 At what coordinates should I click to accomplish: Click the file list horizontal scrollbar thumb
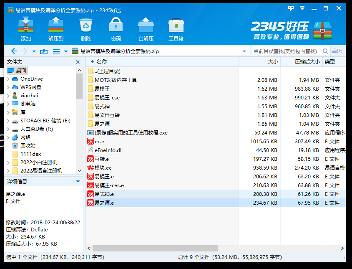(x=155, y=248)
